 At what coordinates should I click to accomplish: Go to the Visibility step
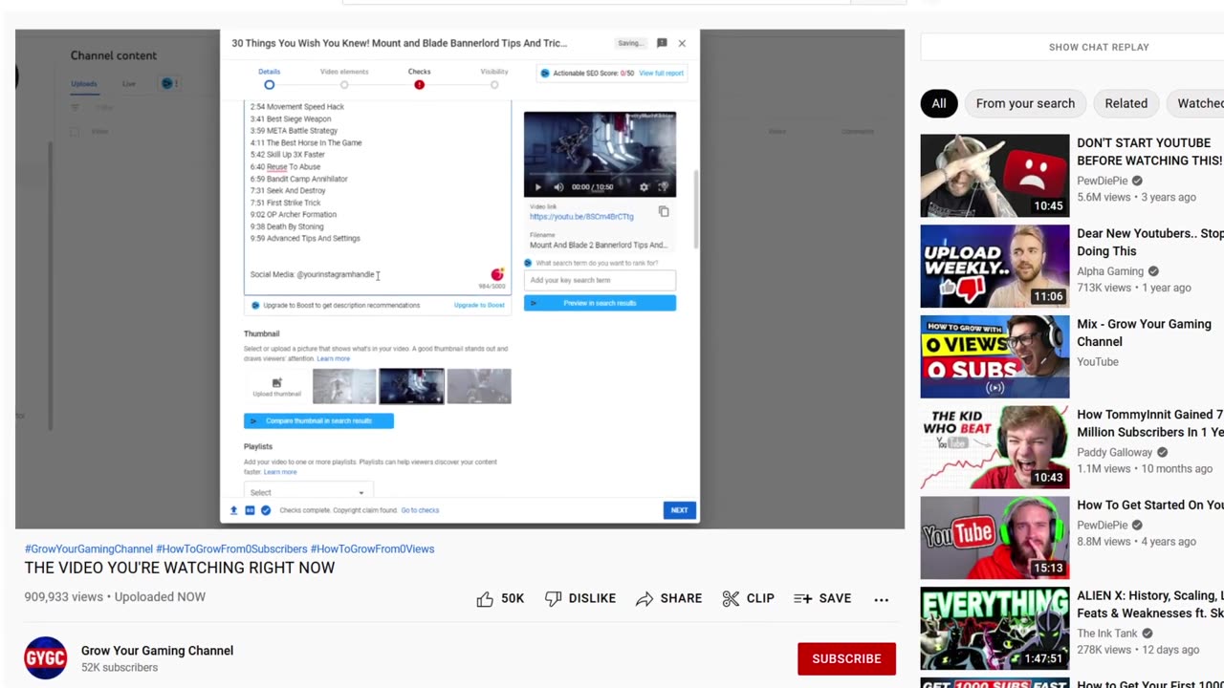click(494, 78)
